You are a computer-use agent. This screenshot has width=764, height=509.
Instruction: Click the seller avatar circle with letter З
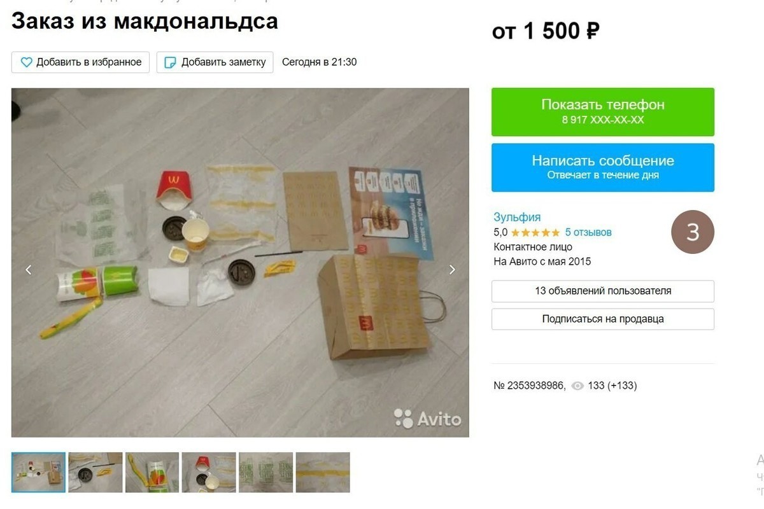(x=693, y=232)
